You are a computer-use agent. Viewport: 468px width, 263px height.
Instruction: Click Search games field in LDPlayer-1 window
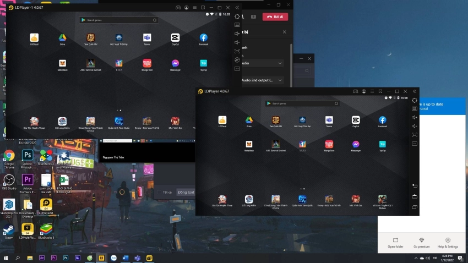119,20
